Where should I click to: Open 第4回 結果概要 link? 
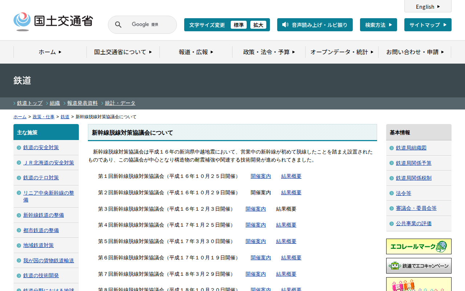tap(286, 225)
